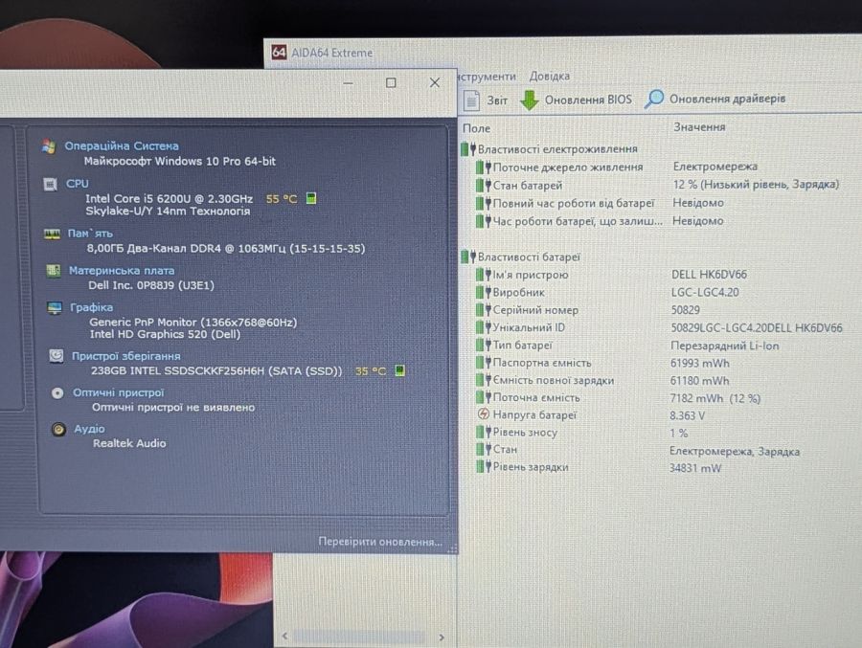Click the Ємність повної зарядки row icon
The width and height of the screenshot is (862, 648).
click(x=484, y=380)
